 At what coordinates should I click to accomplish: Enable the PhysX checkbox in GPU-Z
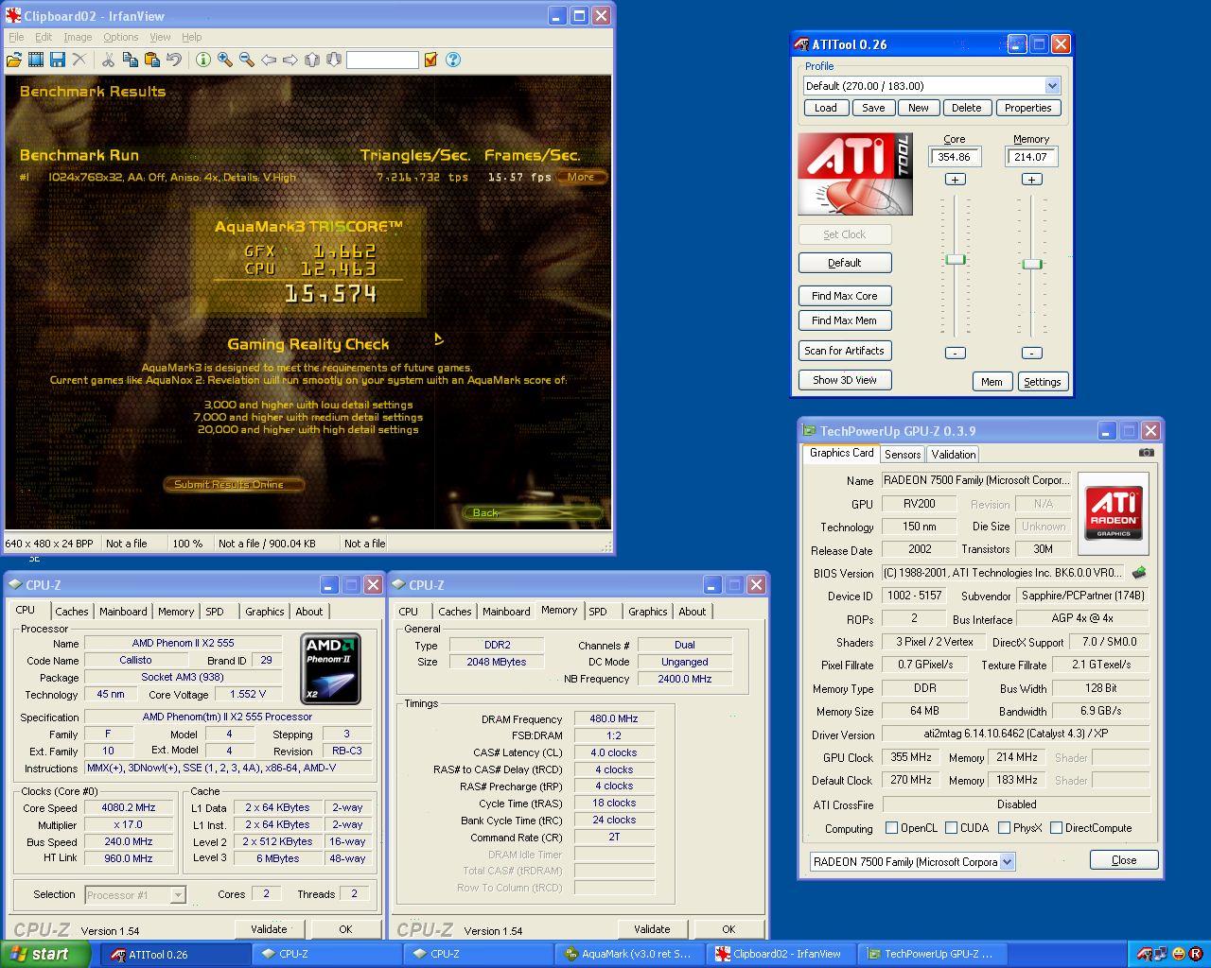(x=1004, y=828)
